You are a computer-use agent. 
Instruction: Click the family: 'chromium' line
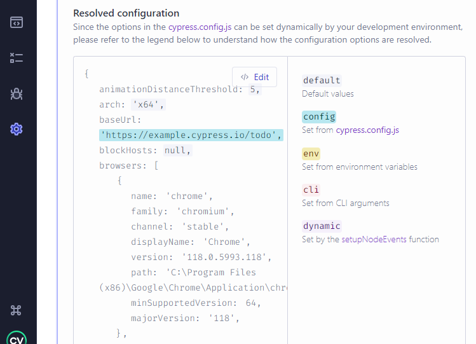(x=182, y=211)
